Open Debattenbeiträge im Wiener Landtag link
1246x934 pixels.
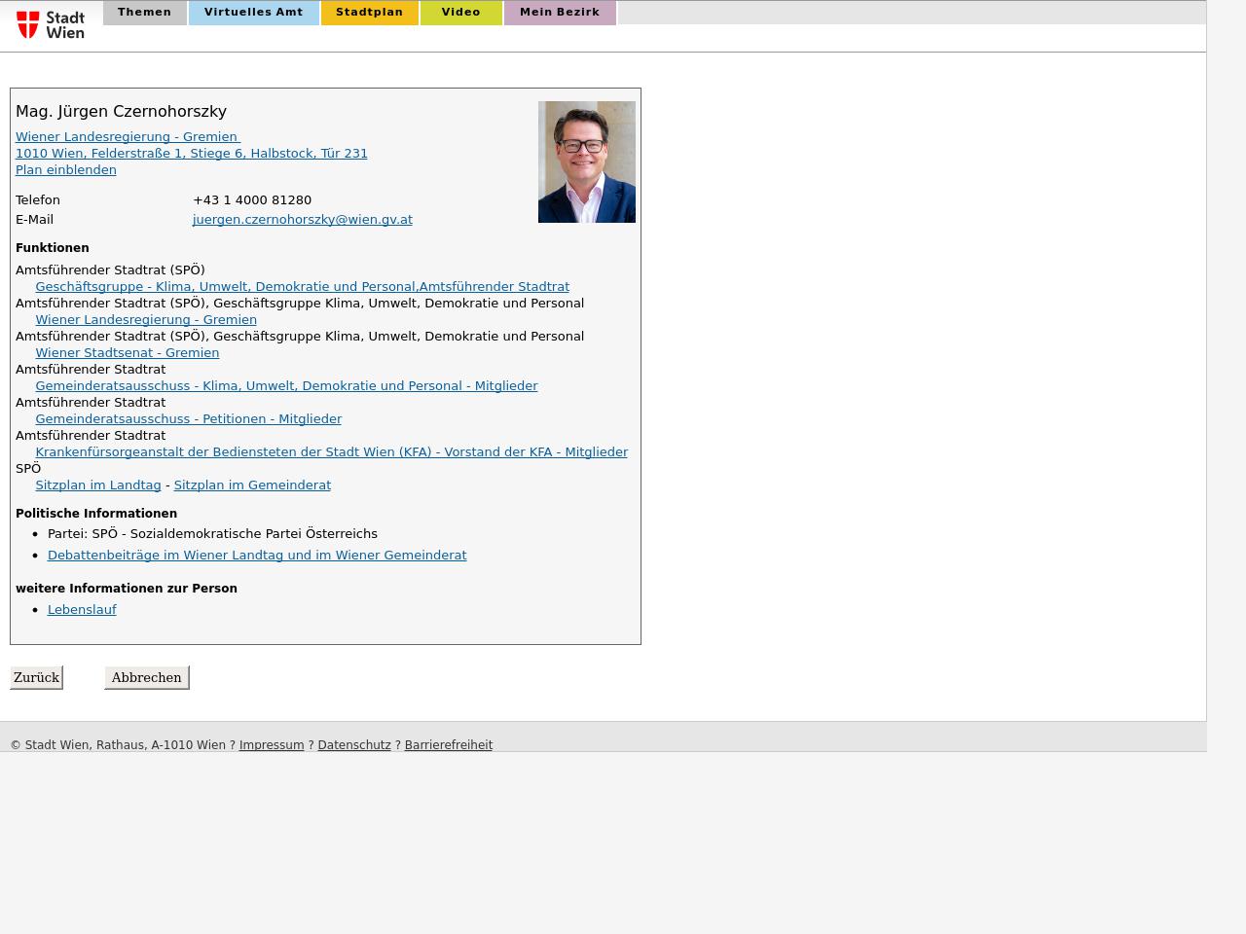tap(256, 556)
